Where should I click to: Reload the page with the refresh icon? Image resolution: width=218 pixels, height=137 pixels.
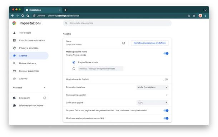click(x=23, y=16)
